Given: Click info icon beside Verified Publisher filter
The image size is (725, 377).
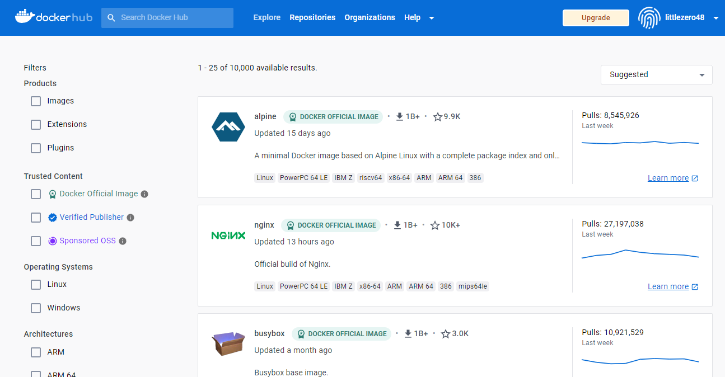Looking at the screenshot, I should [130, 218].
